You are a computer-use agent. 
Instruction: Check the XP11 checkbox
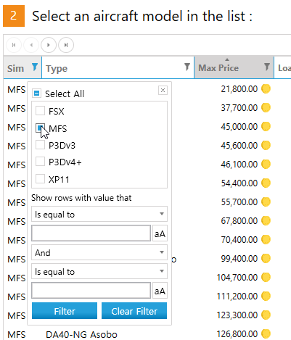click(x=40, y=179)
